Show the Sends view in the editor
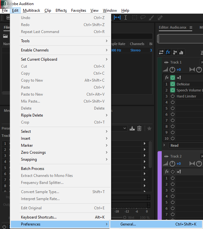The width and height of the screenshot is (203, 229). click(175, 52)
